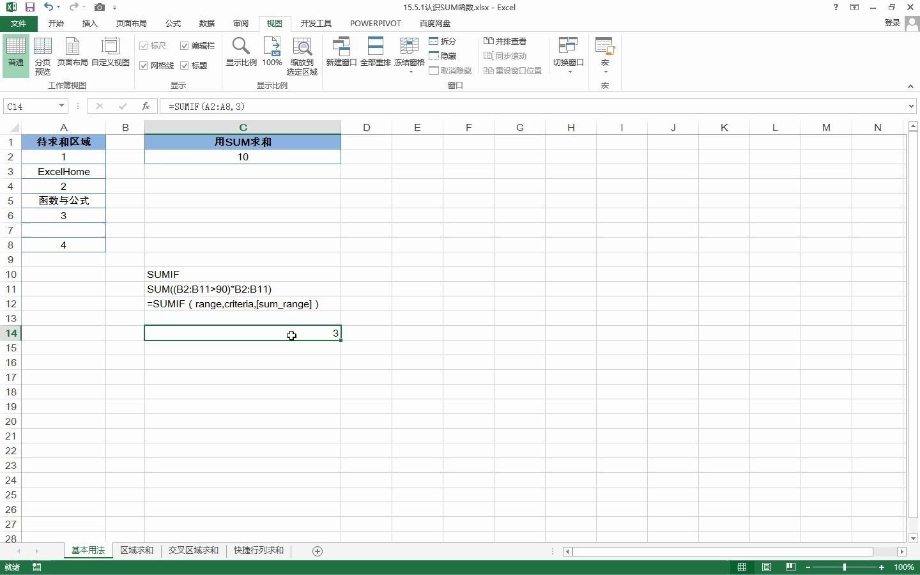This screenshot has width=920, height=575.
Task: Open Ribbon Display Options icon
Action: (854, 7)
